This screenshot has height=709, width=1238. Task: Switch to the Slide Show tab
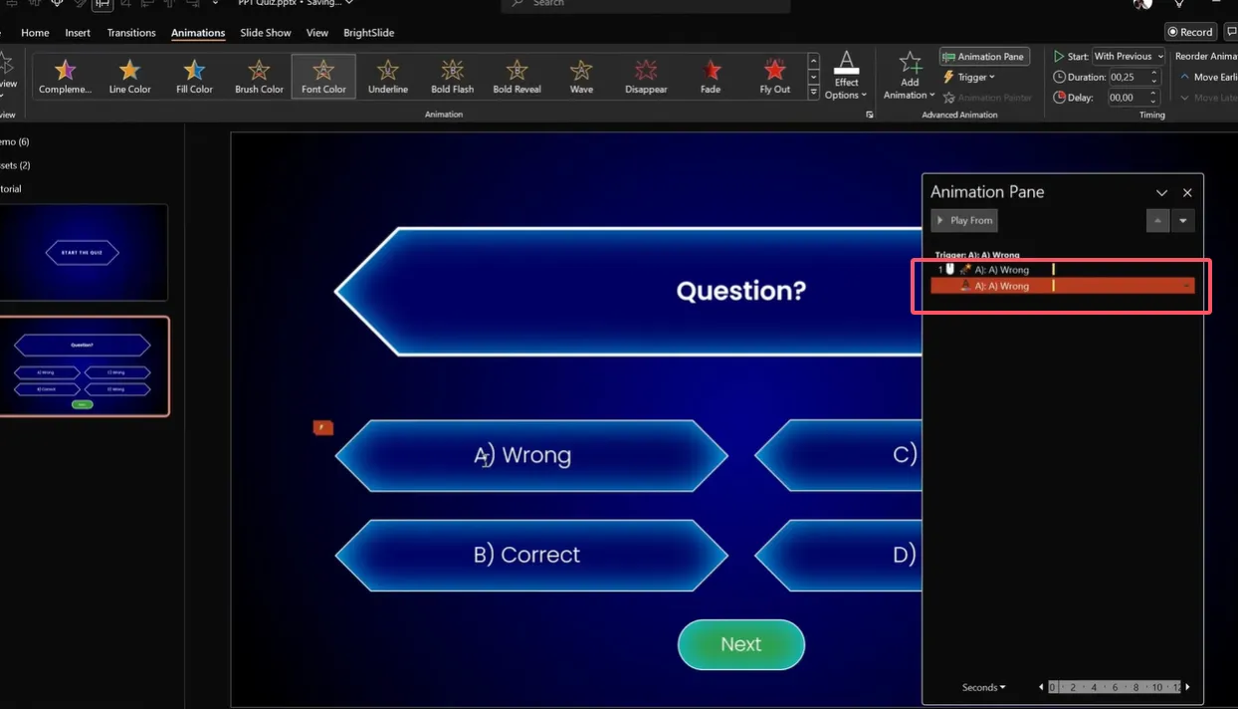266,33
